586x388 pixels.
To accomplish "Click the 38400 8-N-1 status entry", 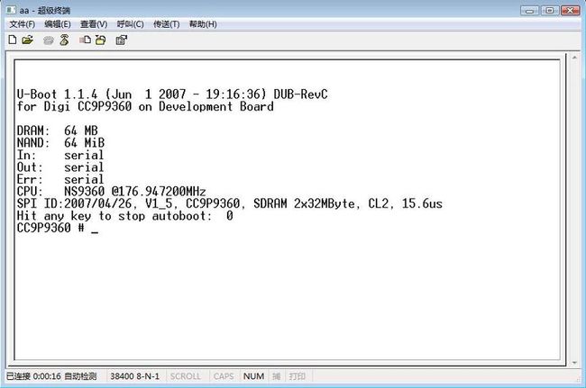I will click(134, 376).
